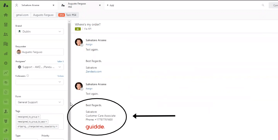
Task: Click the search magnifier icon
Action: [263, 5]
